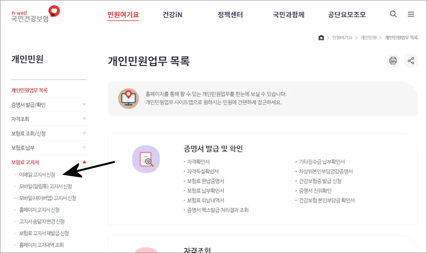Viewport: 427px width, 253px height.
Task: Open 차상위본인부담경감증명서 link
Action: pyautogui.click(x=326, y=171)
